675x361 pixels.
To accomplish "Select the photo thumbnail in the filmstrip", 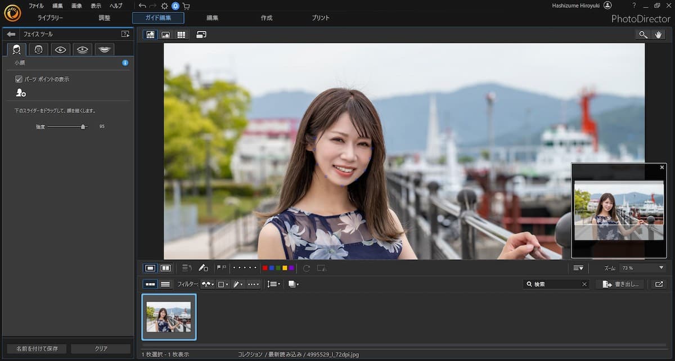I will pos(169,317).
